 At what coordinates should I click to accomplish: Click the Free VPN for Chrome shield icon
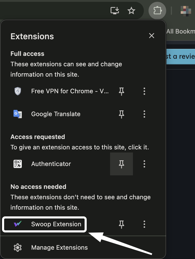(x=18, y=91)
